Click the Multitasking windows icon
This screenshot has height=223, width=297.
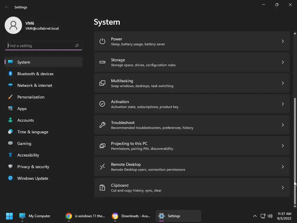point(102,83)
